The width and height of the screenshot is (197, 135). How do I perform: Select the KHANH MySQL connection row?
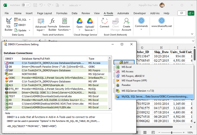[56, 92]
